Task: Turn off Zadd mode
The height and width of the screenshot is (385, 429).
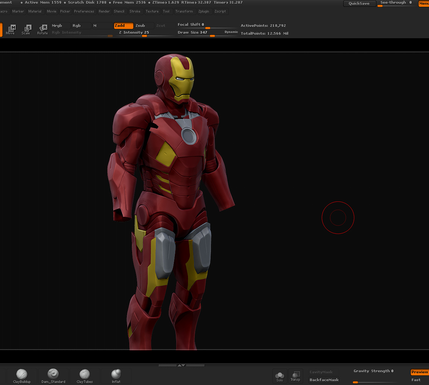Action: [123, 26]
